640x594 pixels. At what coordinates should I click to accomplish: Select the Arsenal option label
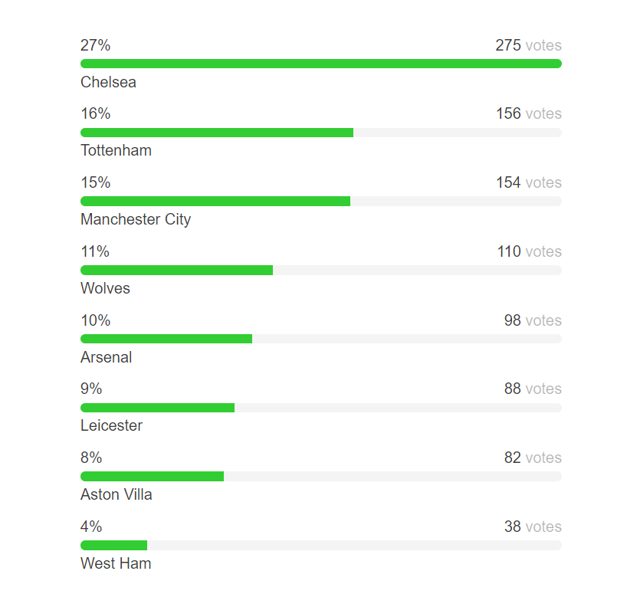[x=106, y=357]
